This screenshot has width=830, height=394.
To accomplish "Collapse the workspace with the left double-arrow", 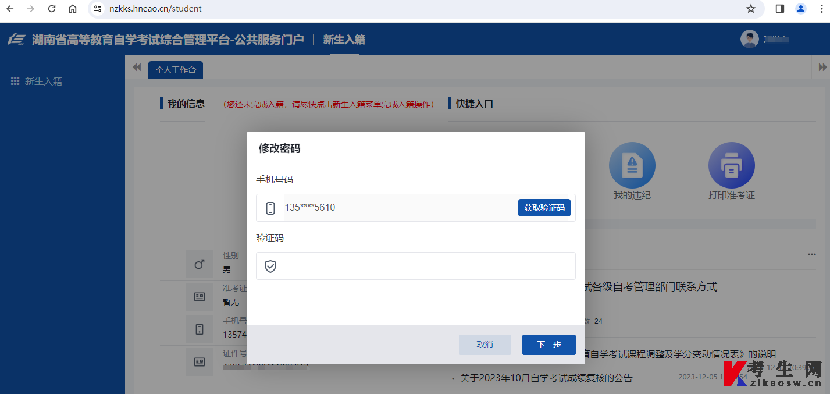I will click(137, 67).
